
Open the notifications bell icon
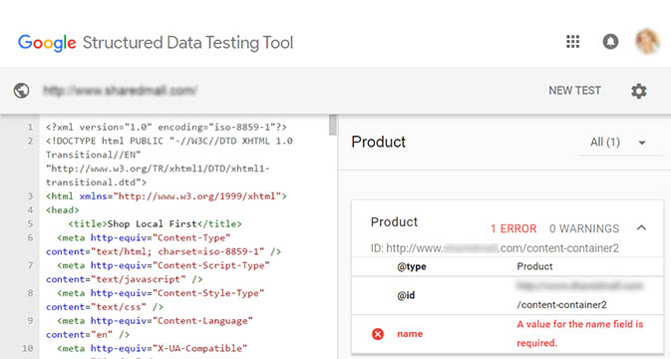(x=610, y=42)
